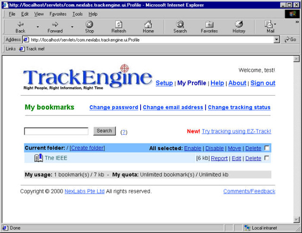
Task: Click the Setup link
Action: 164,83
